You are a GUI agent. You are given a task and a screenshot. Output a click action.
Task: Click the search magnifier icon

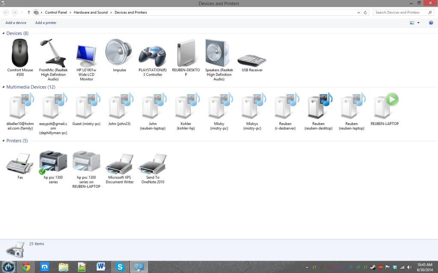[430, 12]
